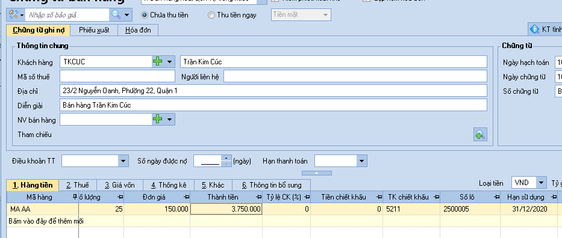Open the 1. Hàng tiền tab
The image size is (562, 238).
point(33,185)
